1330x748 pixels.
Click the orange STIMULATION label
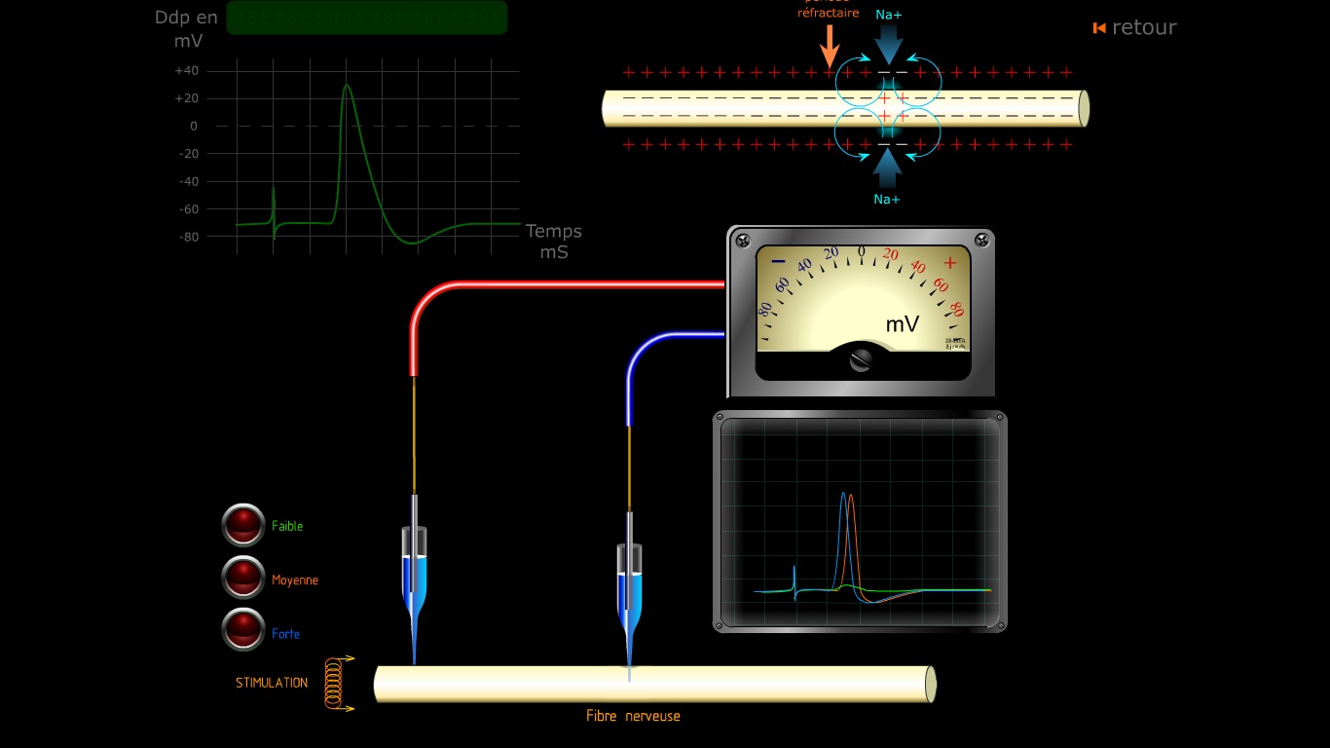(x=272, y=683)
